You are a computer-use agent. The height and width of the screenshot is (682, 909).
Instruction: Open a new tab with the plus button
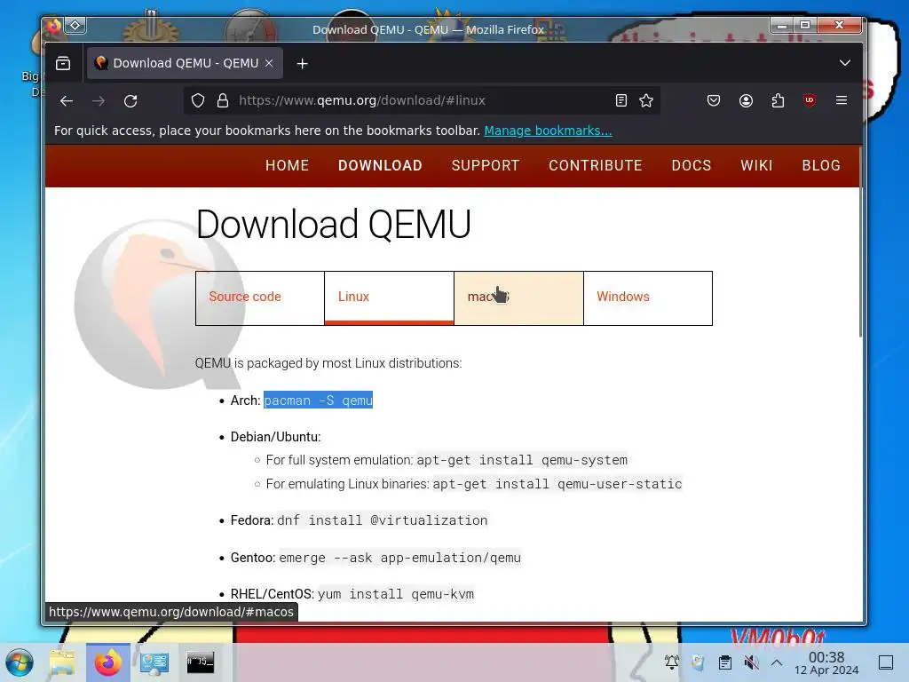click(302, 64)
